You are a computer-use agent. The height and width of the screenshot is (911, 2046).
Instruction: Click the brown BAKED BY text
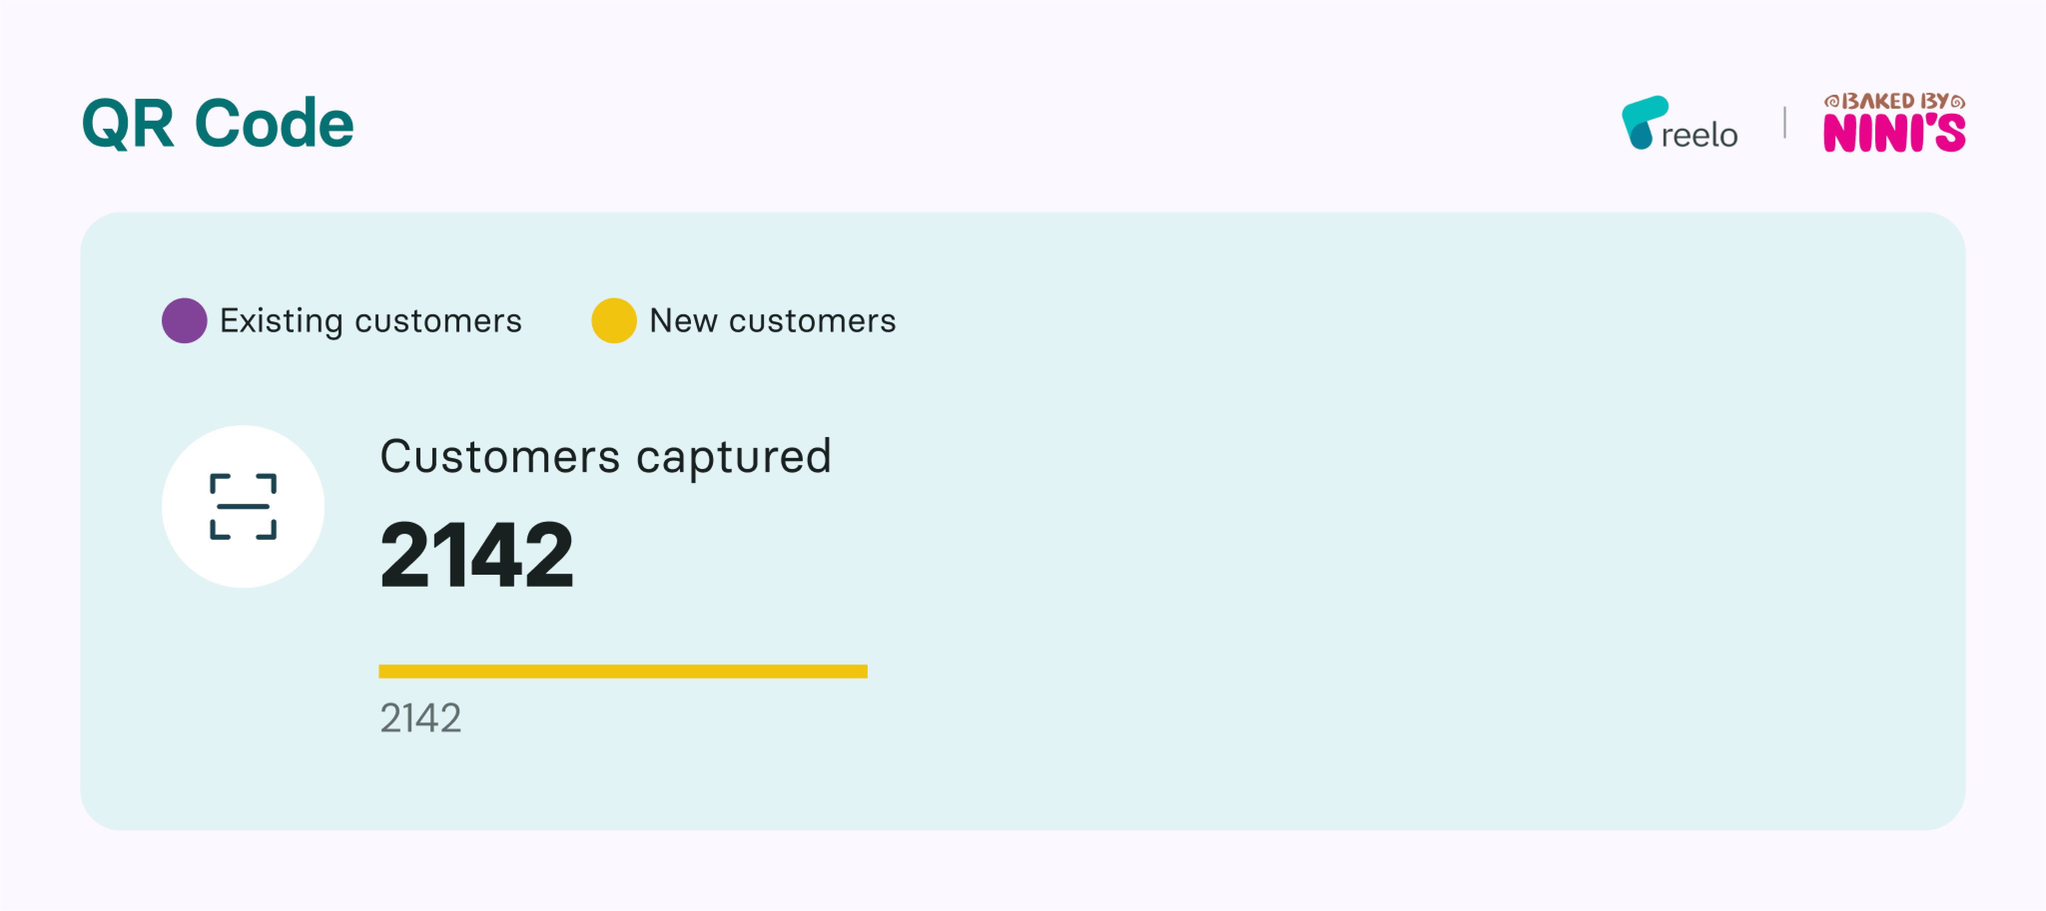coord(1894,102)
